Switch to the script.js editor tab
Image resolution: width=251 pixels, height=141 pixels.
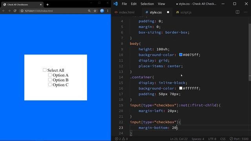[184, 12]
